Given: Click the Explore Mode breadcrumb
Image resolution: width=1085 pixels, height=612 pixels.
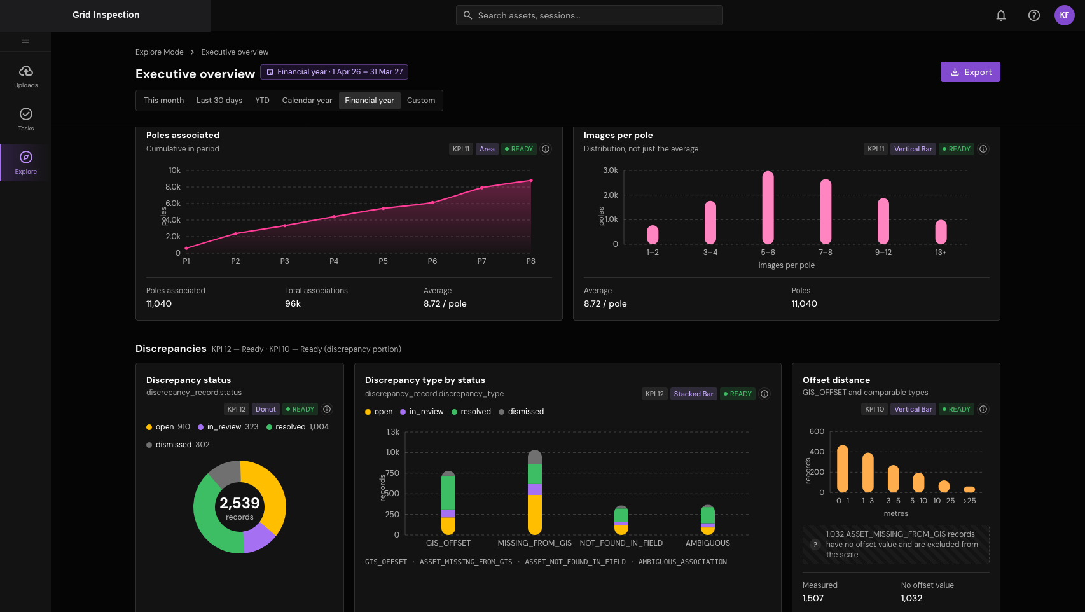Looking at the screenshot, I should [x=160, y=52].
